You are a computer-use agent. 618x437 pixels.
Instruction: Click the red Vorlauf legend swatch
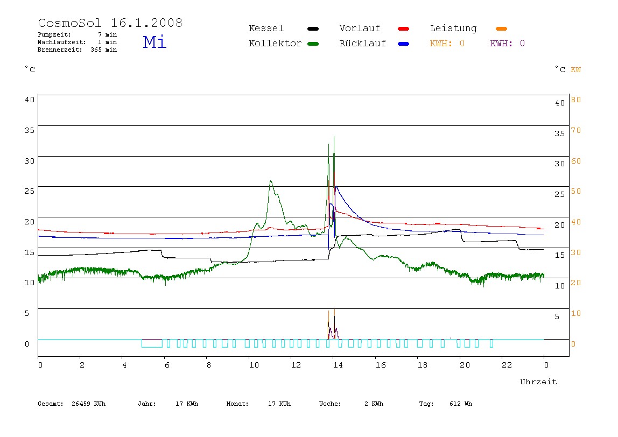(x=404, y=29)
